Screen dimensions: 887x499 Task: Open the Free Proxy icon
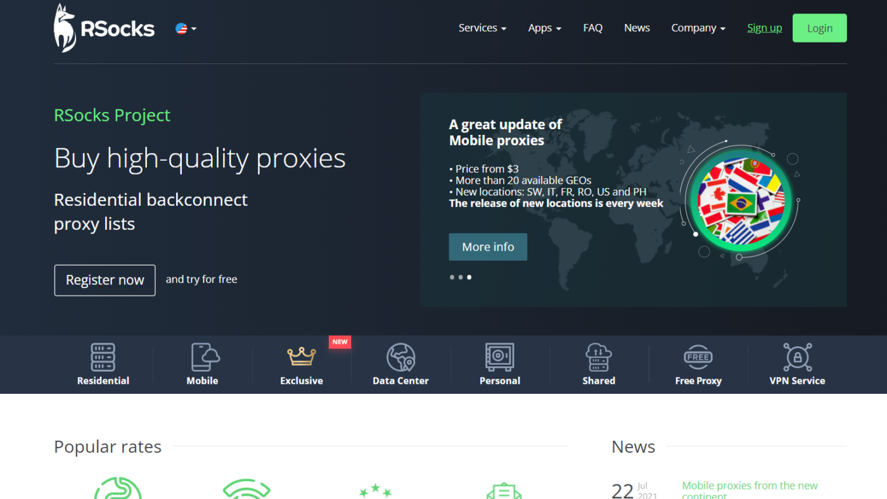pos(698,357)
